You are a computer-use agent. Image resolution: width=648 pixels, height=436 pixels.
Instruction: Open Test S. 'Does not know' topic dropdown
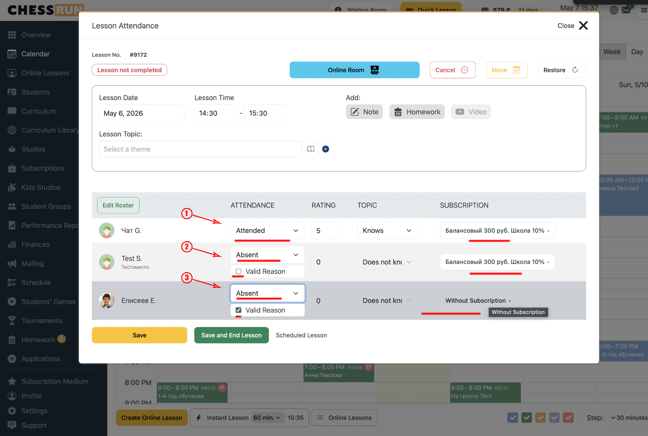pyautogui.click(x=388, y=262)
